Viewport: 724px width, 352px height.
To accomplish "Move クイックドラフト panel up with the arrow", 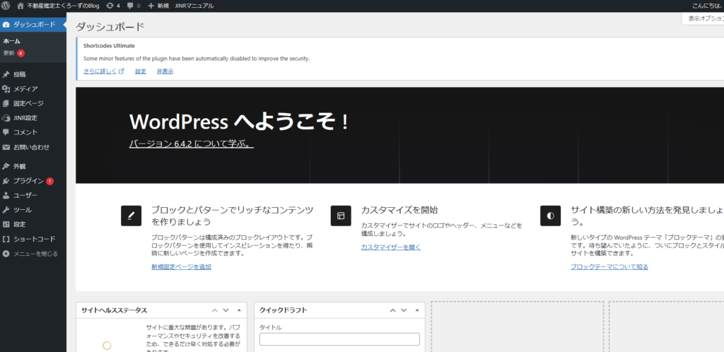I will click(x=393, y=310).
